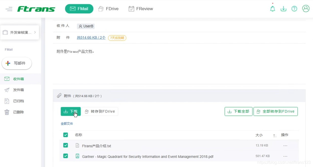Click the pdf file type icon
The image size is (313, 167).
77,156
